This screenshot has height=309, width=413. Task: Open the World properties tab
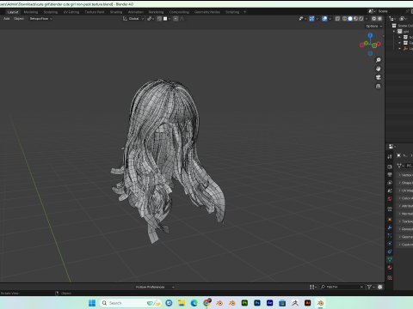point(390,198)
